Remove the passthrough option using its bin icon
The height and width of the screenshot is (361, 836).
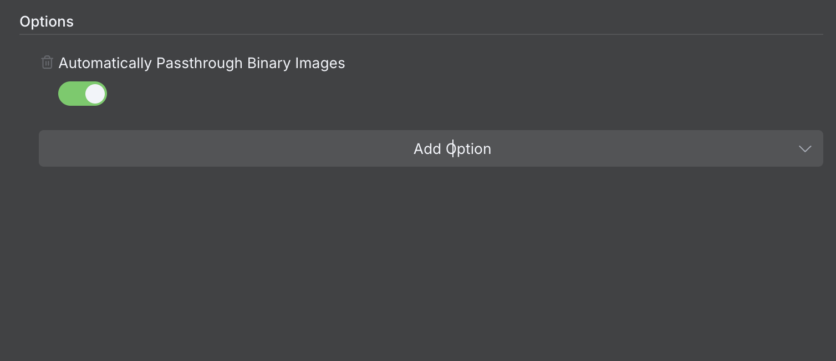pos(47,63)
